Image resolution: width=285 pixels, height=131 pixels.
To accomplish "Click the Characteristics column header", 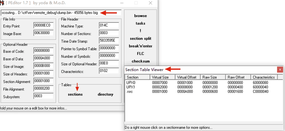I will [x=264, y=77].
